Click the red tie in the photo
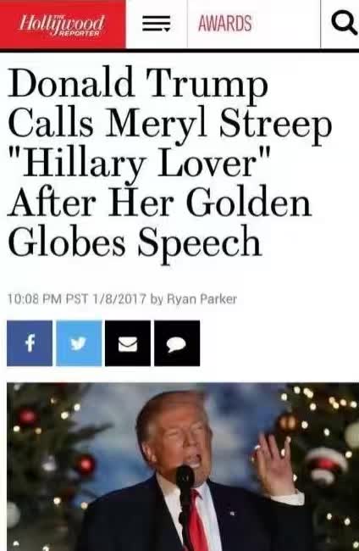 point(197,520)
